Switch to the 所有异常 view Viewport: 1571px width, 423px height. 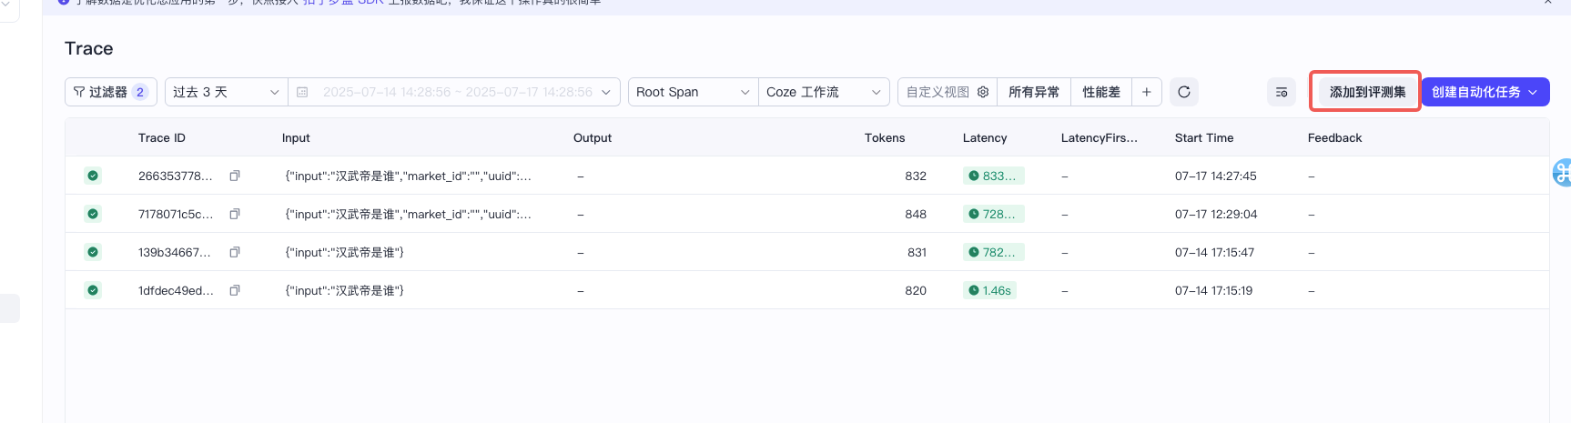1034,92
